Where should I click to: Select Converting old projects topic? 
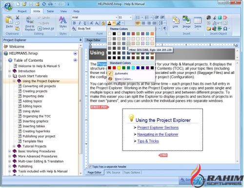[x=39, y=86]
